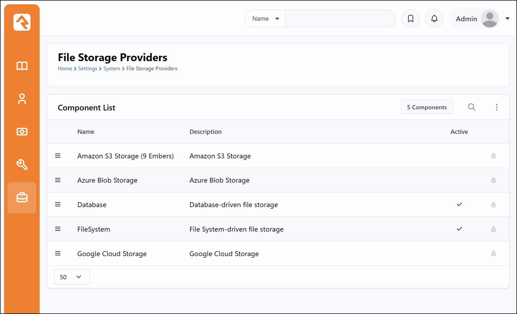This screenshot has width=517, height=314.
Task: Open the Name search filter dropdown
Action: [265, 19]
